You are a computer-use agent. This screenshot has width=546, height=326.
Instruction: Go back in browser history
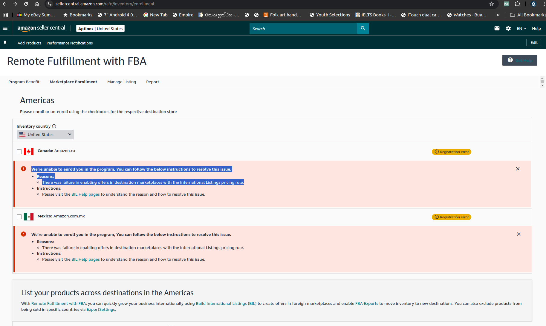coord(4,4)
